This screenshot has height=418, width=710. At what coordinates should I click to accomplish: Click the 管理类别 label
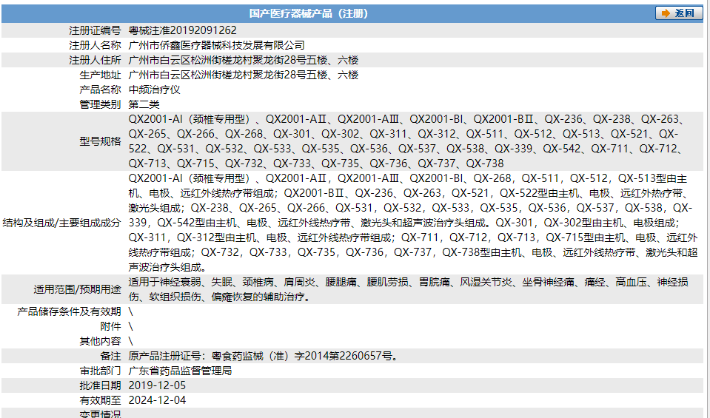(x=100, y=104)
